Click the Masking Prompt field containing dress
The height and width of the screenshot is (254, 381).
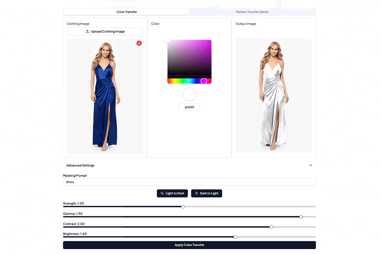pyautogui.click(x=189, y=182)
